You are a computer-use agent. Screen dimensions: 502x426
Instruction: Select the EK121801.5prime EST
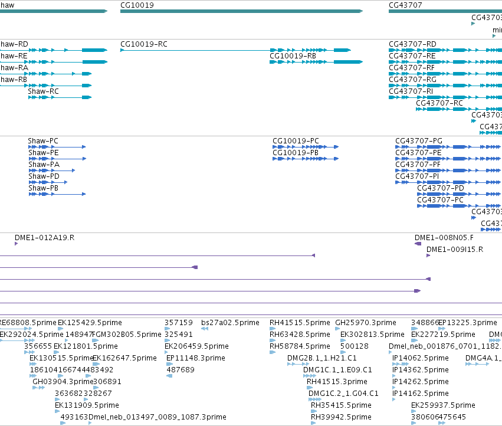click(x=57, y=352)
